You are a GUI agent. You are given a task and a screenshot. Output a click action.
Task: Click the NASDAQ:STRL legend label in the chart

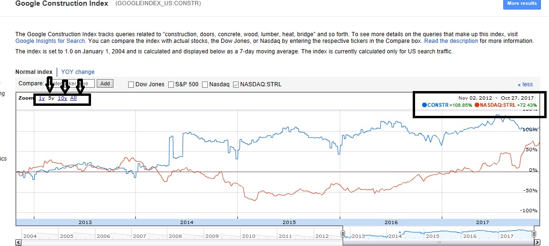coord(498,105)
